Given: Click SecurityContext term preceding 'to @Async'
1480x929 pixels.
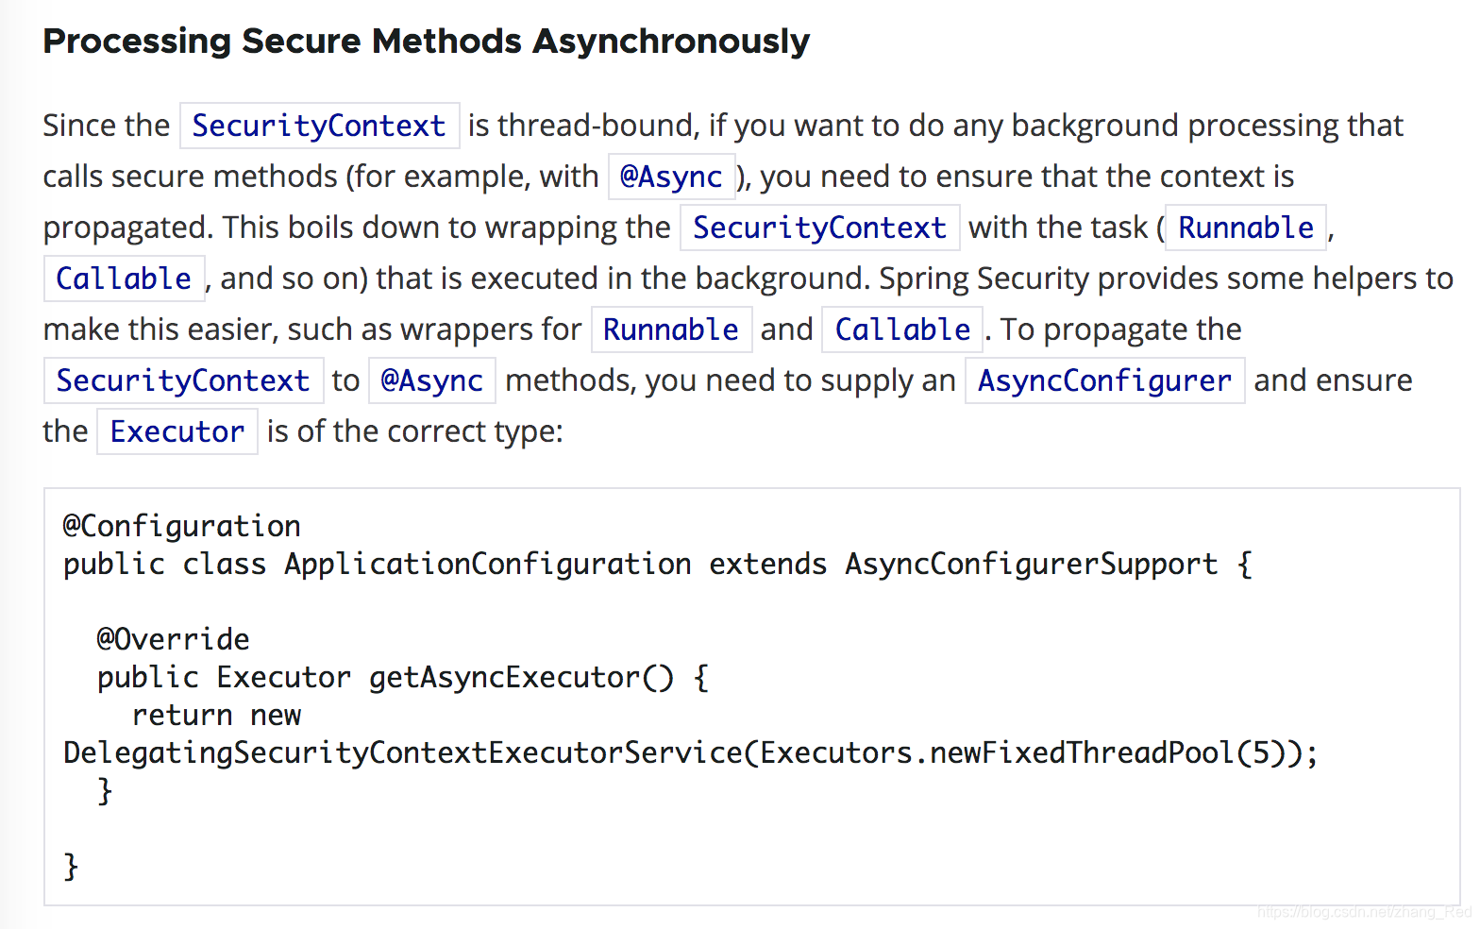Looking at the screenshot, I should point(183,380).
